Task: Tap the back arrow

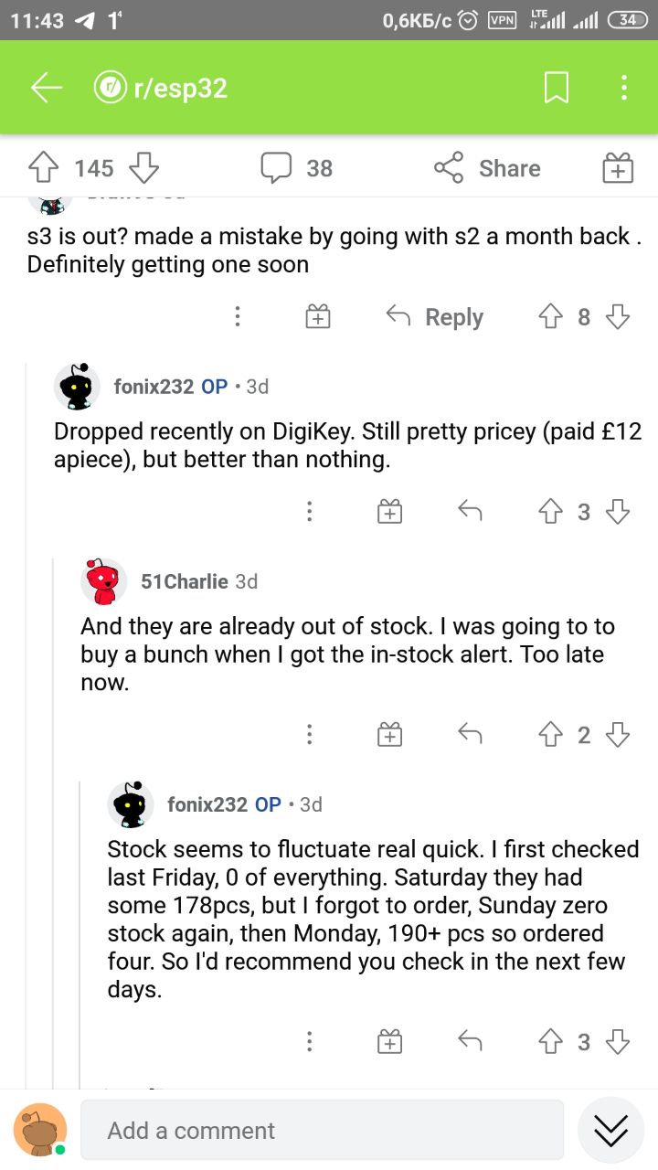Action: click(x=46, y=88)
